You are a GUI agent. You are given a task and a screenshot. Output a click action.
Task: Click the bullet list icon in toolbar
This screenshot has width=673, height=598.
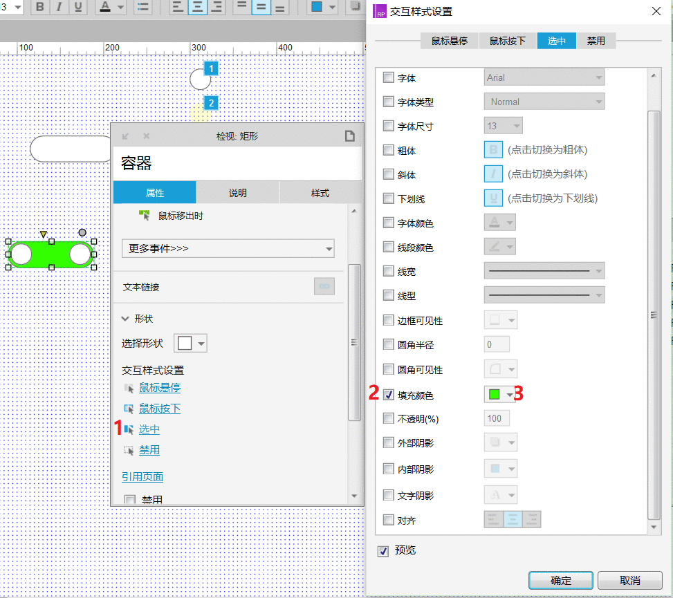click(143, 7)
